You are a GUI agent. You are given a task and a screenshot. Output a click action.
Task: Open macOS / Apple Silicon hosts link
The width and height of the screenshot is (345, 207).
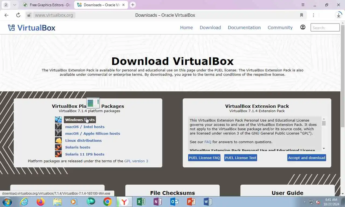pyautogui.click(x=92, y=133)
